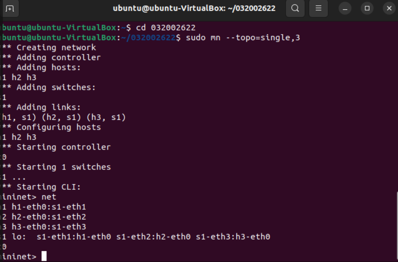This screenshot has width=398, height=262.
Task: Minimize the terminal window
Action: [x=345, y=8]
